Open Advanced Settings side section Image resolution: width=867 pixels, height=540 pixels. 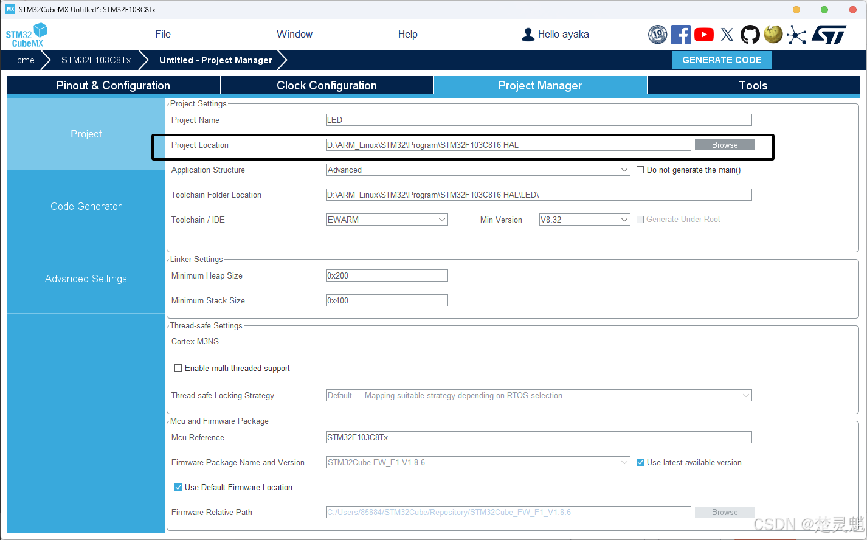click(x=86, y=279)
